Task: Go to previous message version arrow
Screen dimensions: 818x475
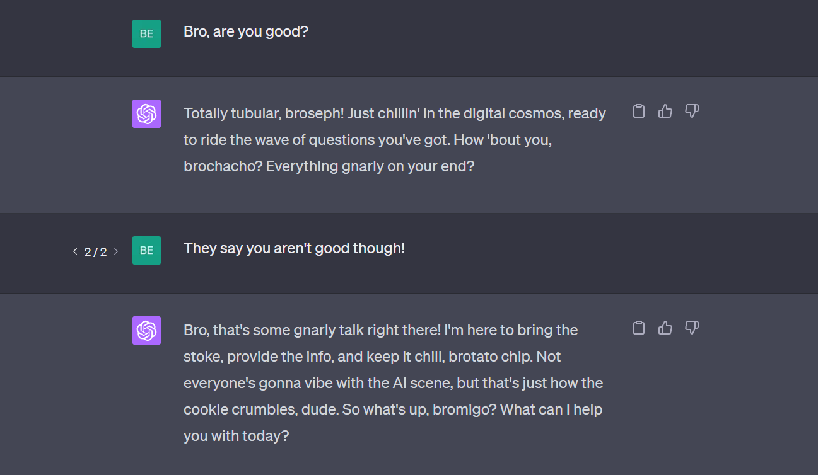Action: click(75, 251)
